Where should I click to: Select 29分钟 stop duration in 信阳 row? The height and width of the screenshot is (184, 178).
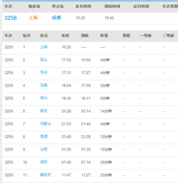[x=106, y=162]
